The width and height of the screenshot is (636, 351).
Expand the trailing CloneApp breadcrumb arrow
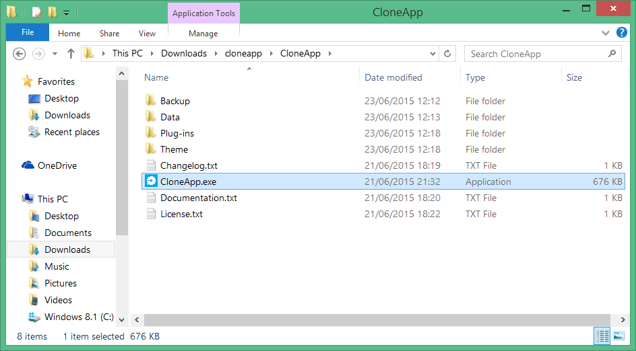click(x=329, y=53)
